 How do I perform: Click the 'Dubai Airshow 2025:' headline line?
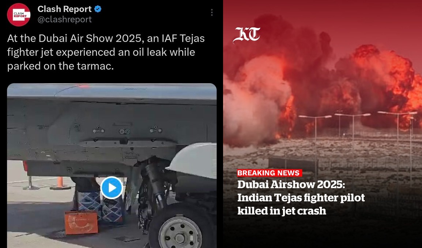tap(291, 185)
